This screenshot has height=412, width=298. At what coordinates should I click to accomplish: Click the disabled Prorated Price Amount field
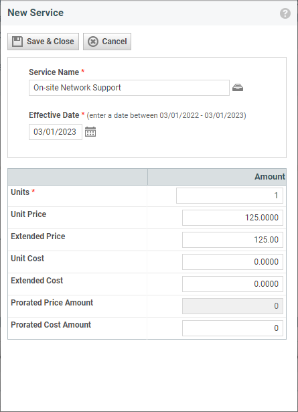click(x=232, y=306)
